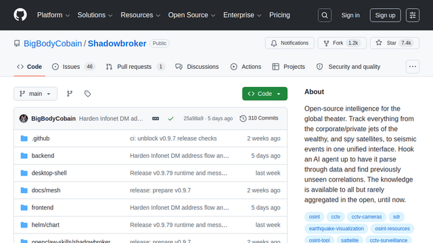Click the .github folder icon
Viewport: 433px width, 243px height.
[x=24, y=138]
